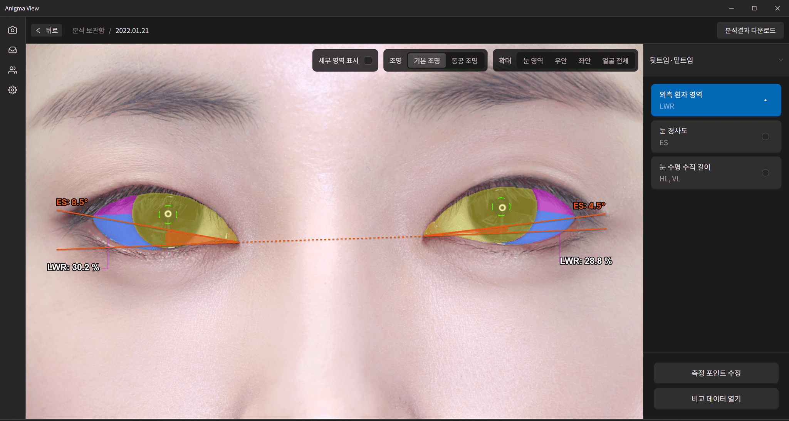Click the left eye pupil center marker
789x421 pixels.
(x=168, y=214)
